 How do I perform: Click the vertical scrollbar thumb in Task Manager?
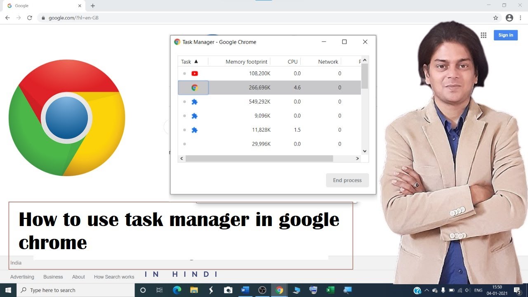(365, 76)
